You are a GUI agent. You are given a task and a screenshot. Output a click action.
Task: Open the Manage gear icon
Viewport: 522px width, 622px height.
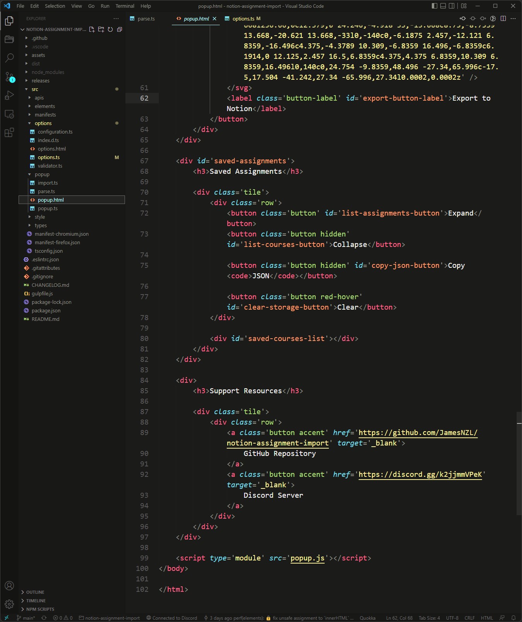[x=9, y=604]
